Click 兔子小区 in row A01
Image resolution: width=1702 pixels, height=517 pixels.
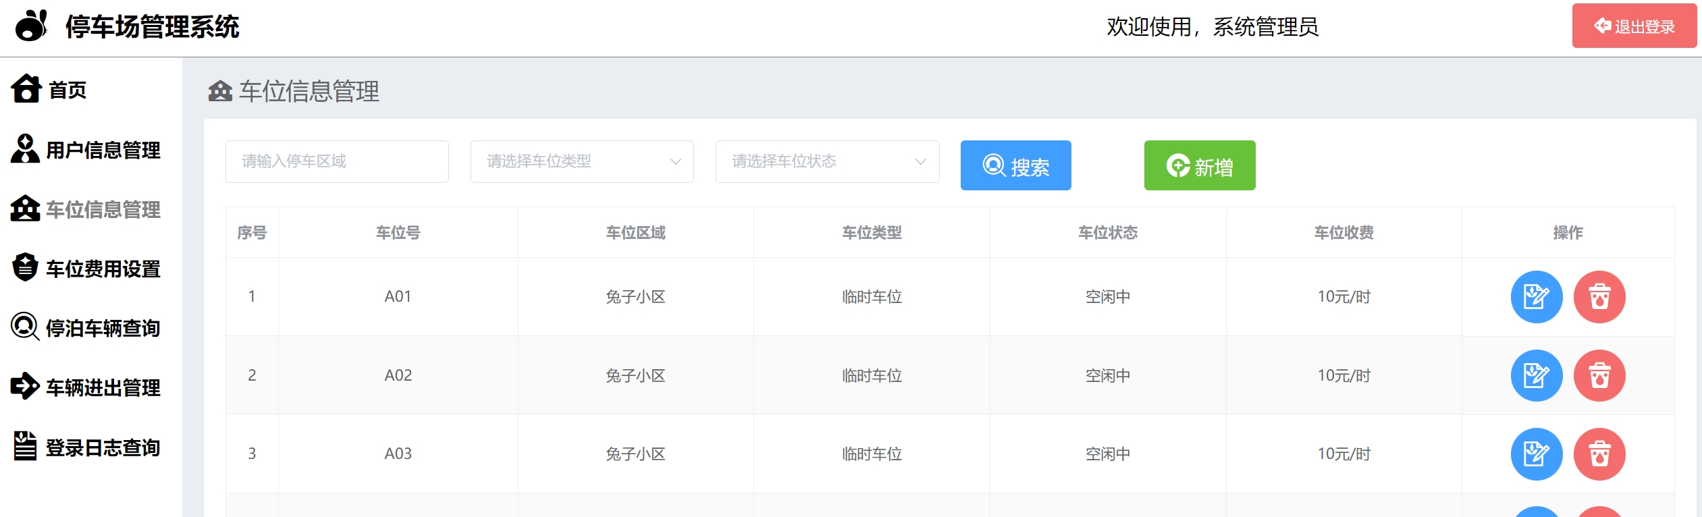(x=635, y=297)
